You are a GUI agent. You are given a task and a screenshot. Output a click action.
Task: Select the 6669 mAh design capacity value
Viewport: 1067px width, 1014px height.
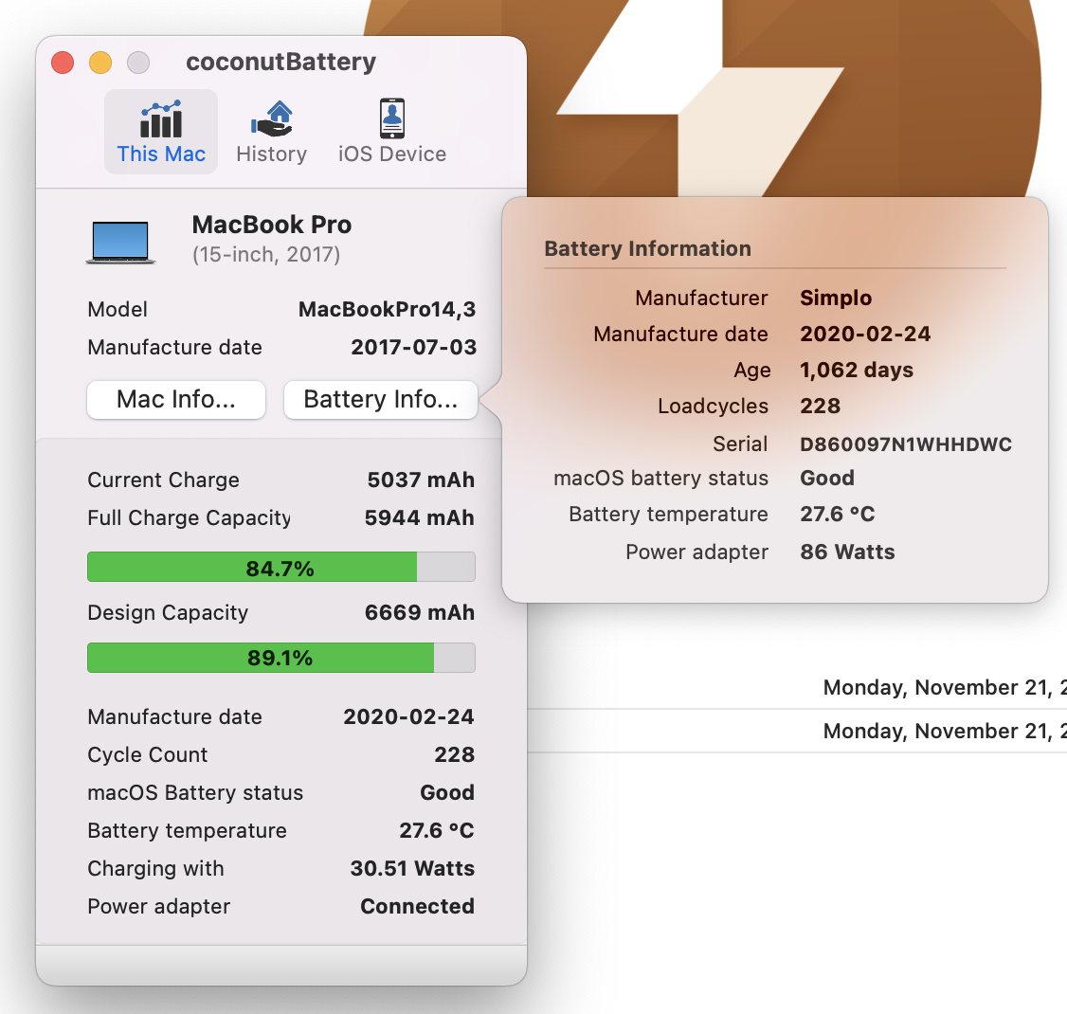click(x=419, y=612)
